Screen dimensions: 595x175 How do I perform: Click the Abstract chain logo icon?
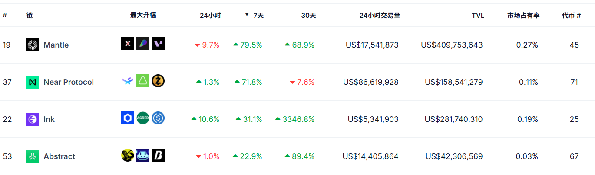point(33,156)
